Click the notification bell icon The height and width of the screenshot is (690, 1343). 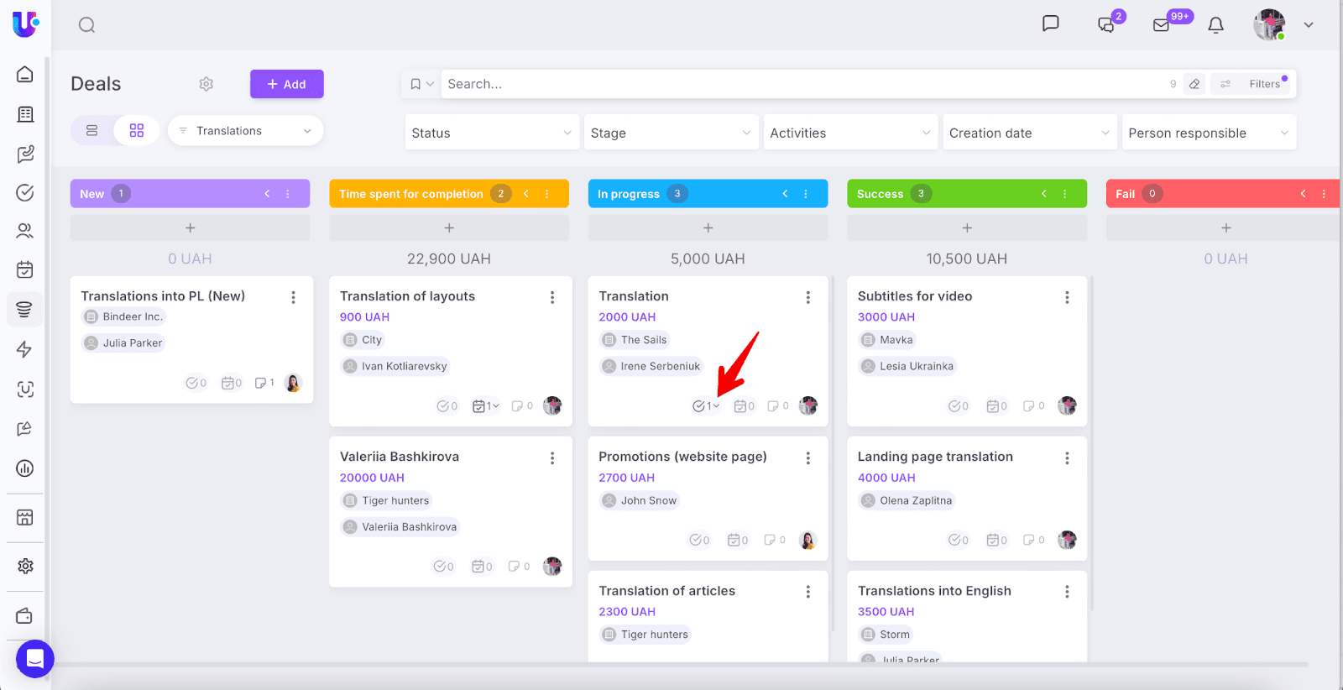[1215, 25]
